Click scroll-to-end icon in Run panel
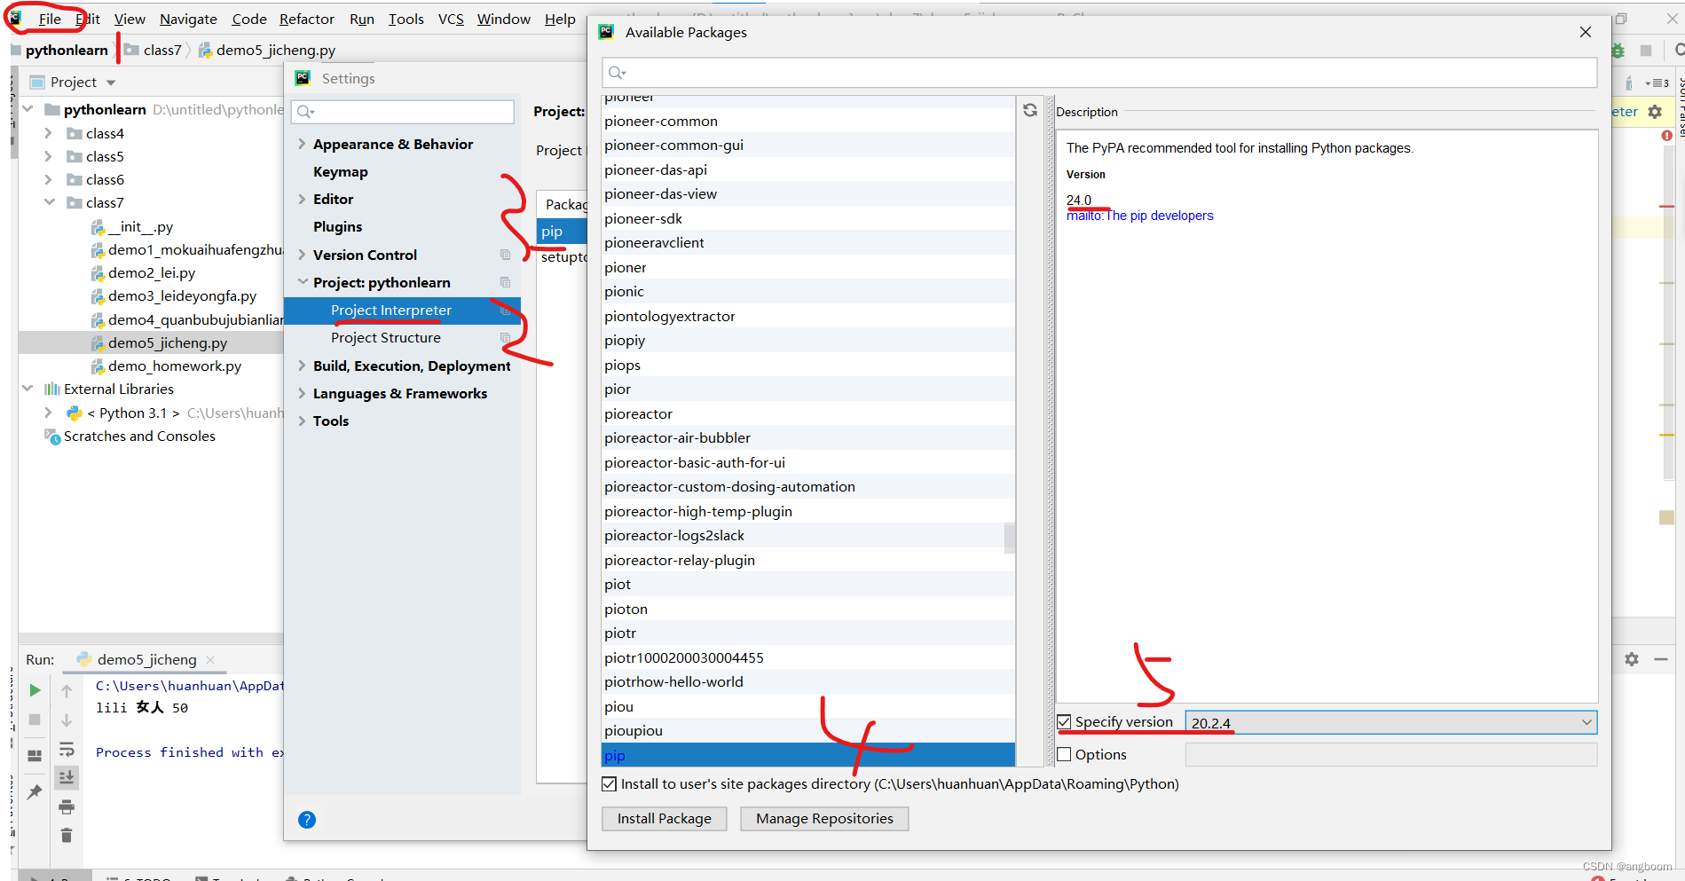 tap(67, 777)
